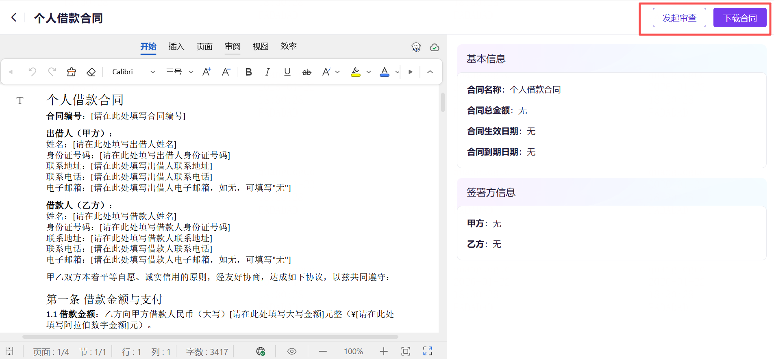Screen dimensions: 774x359
Task: Click 下载合同 button
Action: 740,18
